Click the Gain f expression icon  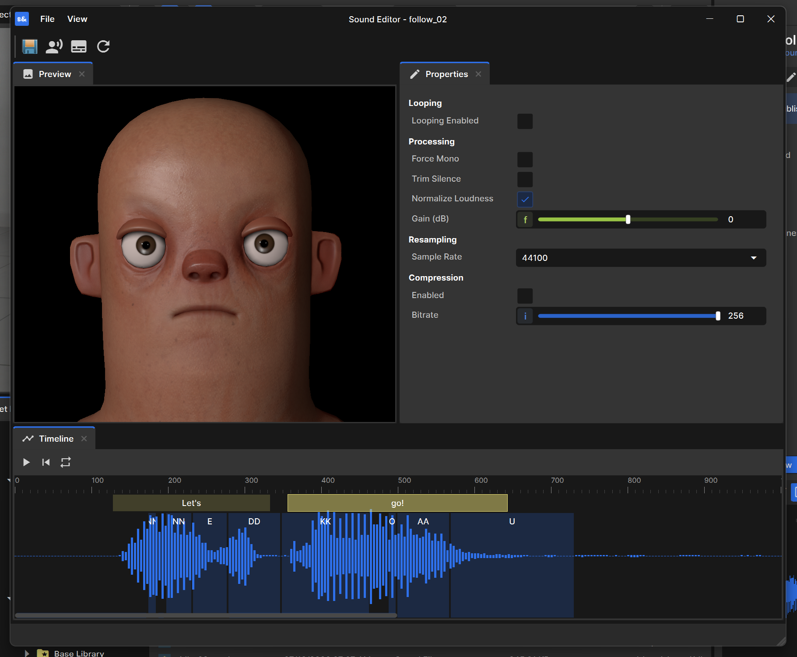[x=525, y=220]
